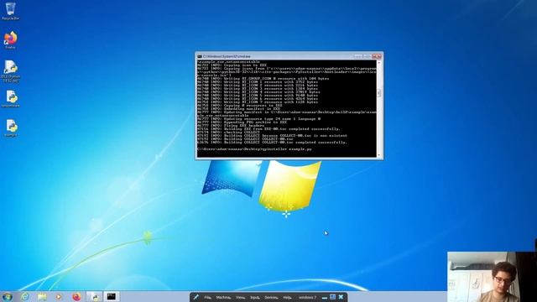Switch to the Python taskbar window

tap(94, 296)
